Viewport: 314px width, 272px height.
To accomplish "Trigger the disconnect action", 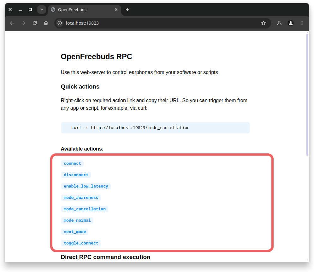I will pos(76,175).
